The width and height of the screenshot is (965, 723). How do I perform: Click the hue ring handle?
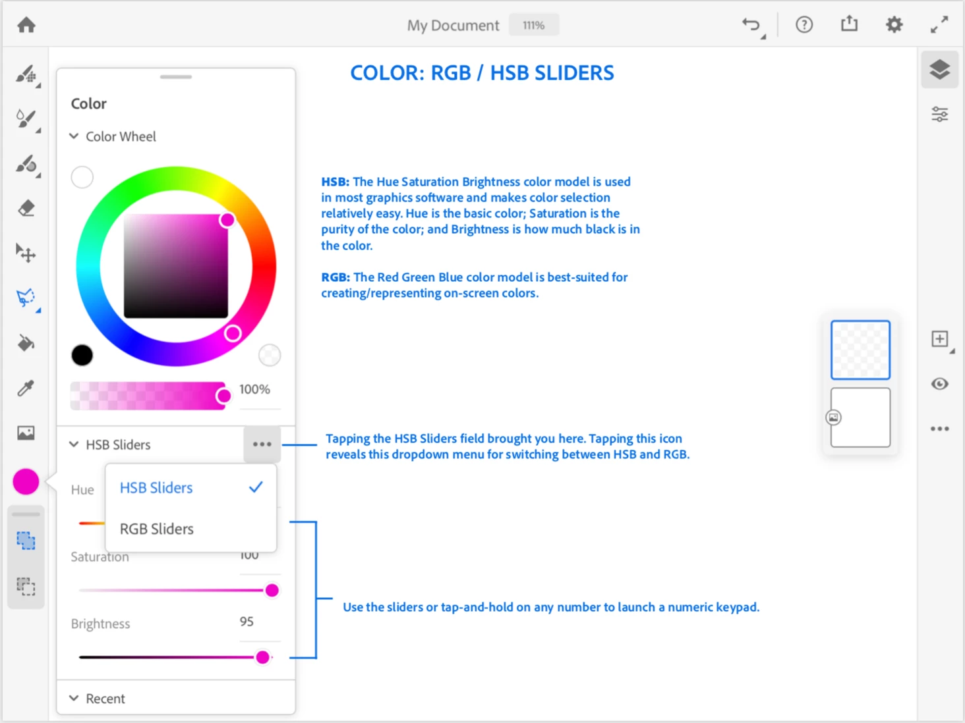tap(233, 334)
